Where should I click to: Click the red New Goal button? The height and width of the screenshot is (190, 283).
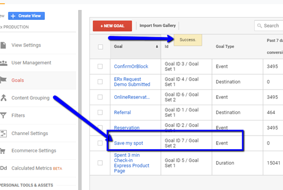112,26
